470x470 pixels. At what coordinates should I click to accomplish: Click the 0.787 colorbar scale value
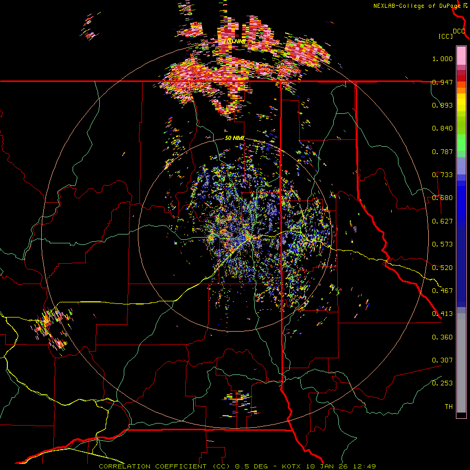[442, 151]
